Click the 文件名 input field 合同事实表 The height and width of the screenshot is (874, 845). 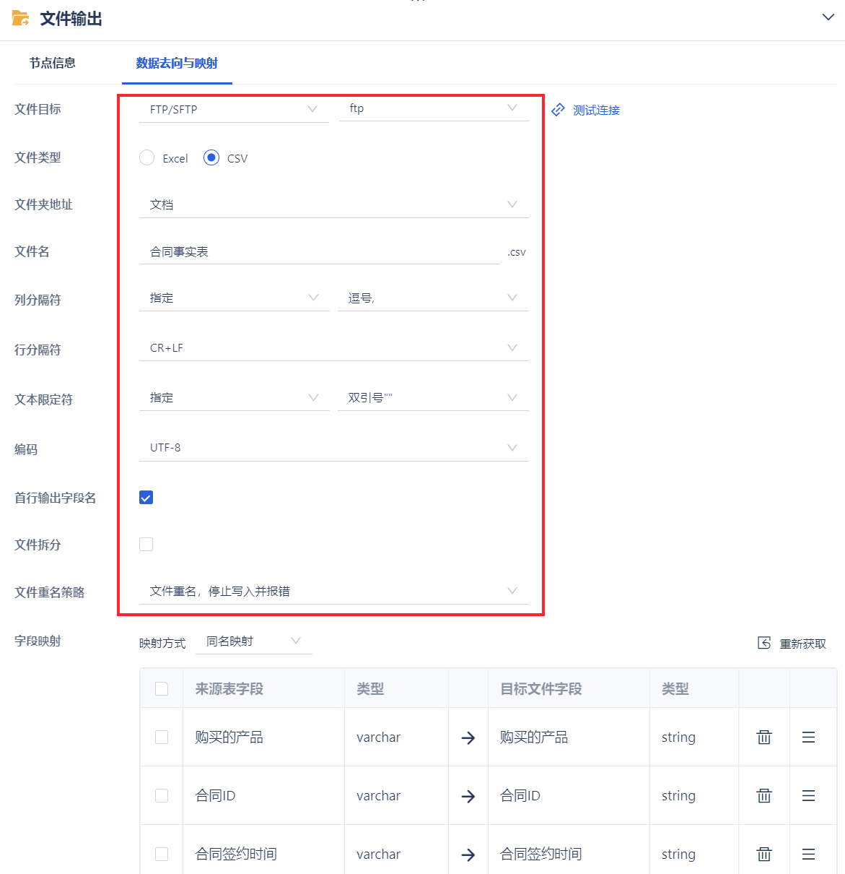point(319,251)
